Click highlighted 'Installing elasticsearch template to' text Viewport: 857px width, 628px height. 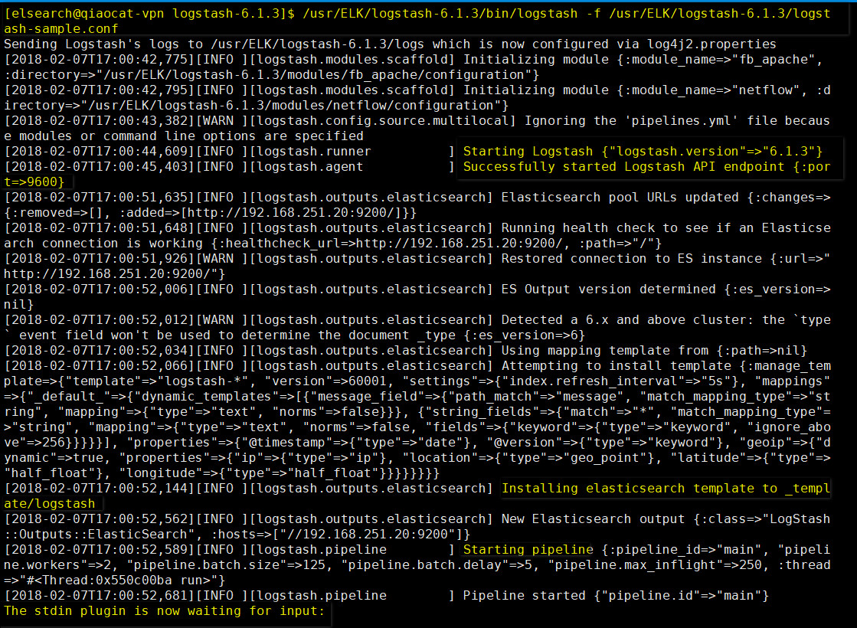pyautogui.click(x=639, y=488)
